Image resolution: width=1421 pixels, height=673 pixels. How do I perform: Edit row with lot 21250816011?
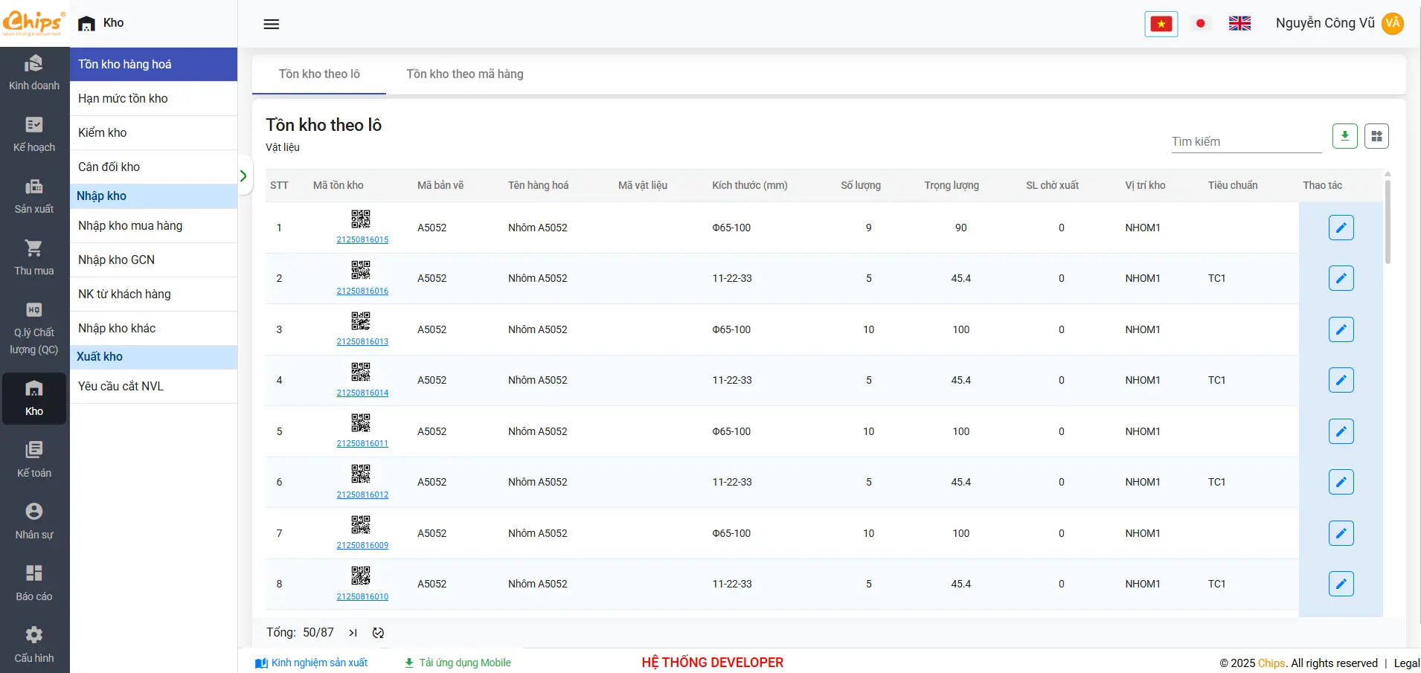[x=1341, y=431]
